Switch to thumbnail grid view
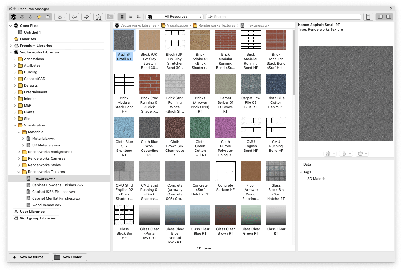The height and width of the screenshot is (271, 402). point(122,17)
